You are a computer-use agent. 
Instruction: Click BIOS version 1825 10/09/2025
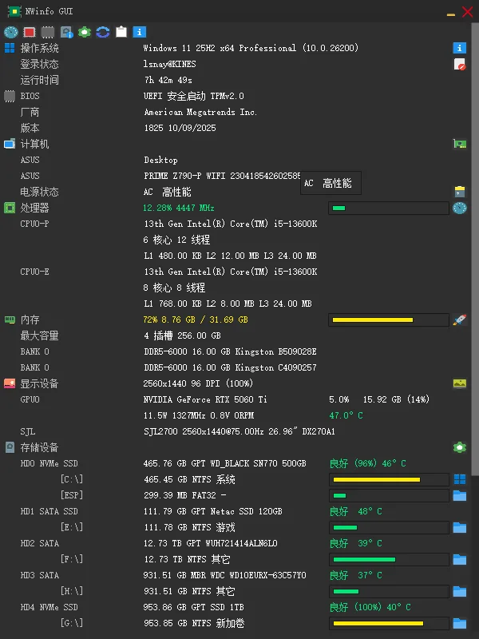tap(180, 128)
